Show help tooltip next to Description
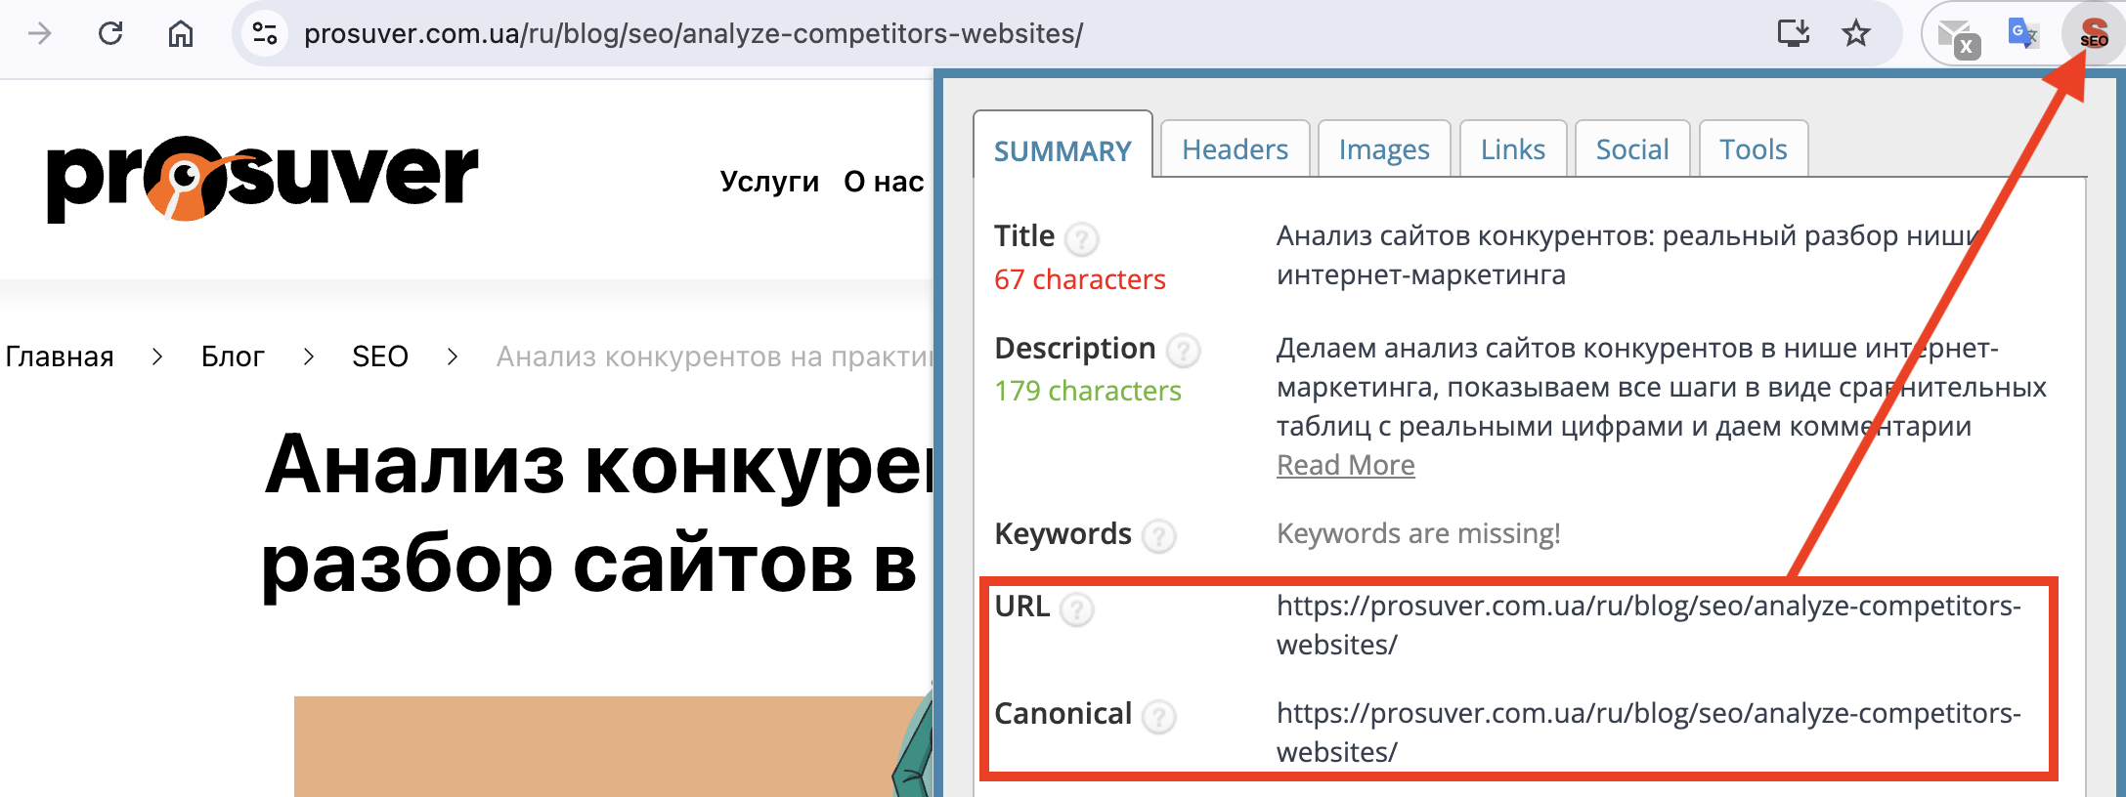The width and height of the screenshot is (2126, 797). (x=1183, y=351)
